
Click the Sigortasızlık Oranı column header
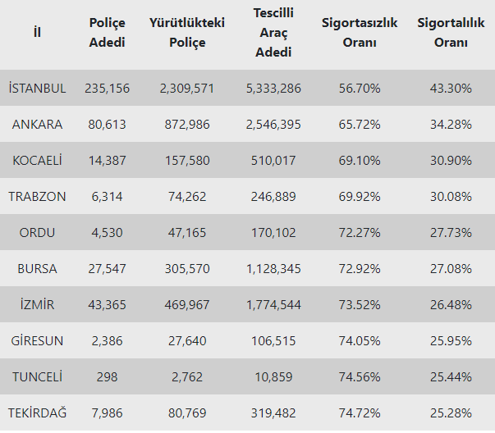coord(360,33)
